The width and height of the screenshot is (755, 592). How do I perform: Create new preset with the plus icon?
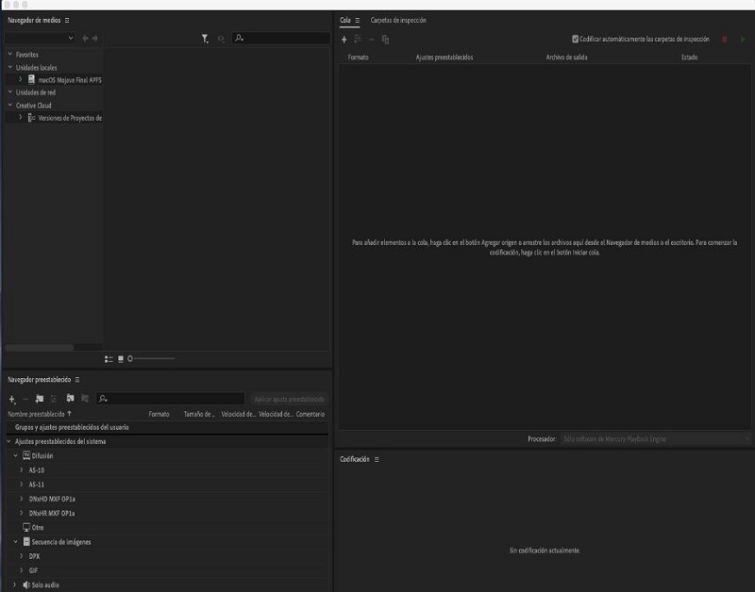(12, 399)
